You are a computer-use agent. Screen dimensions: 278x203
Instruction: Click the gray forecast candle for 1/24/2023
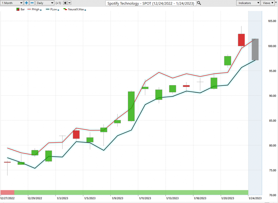(255, 49)
